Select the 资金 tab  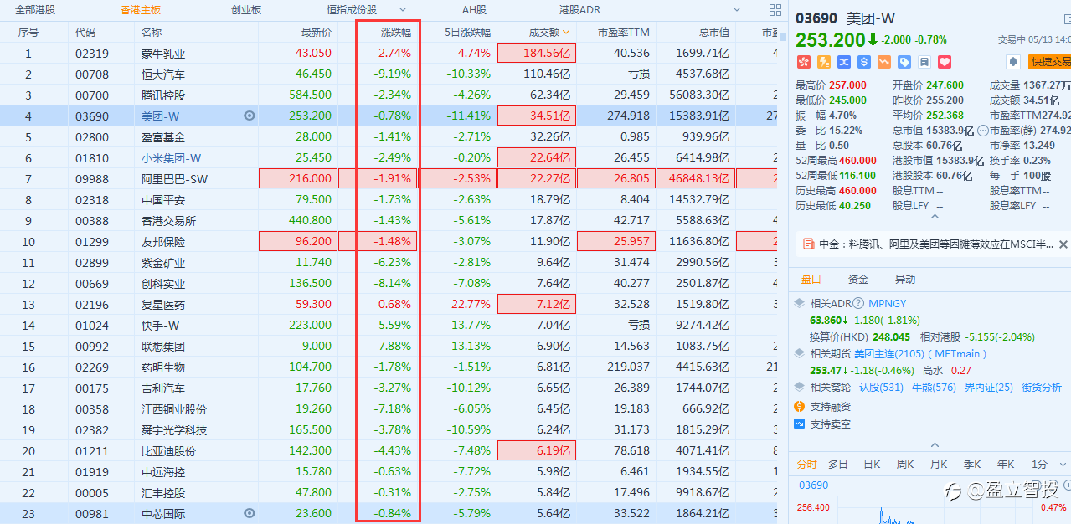[x=858, y=279]
